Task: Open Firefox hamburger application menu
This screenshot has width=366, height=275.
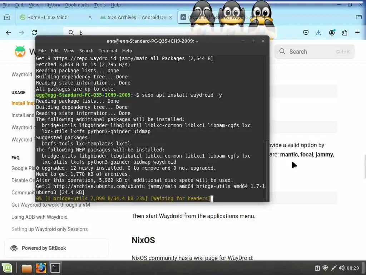Action: pos(357,33)
